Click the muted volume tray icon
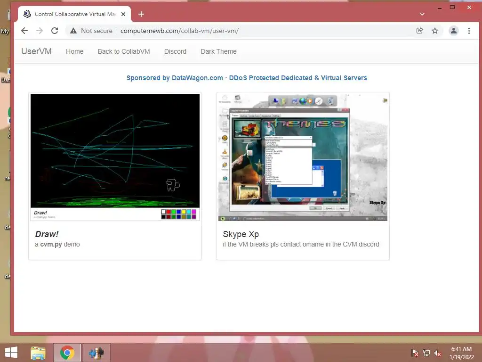 [x=438, y=353]
